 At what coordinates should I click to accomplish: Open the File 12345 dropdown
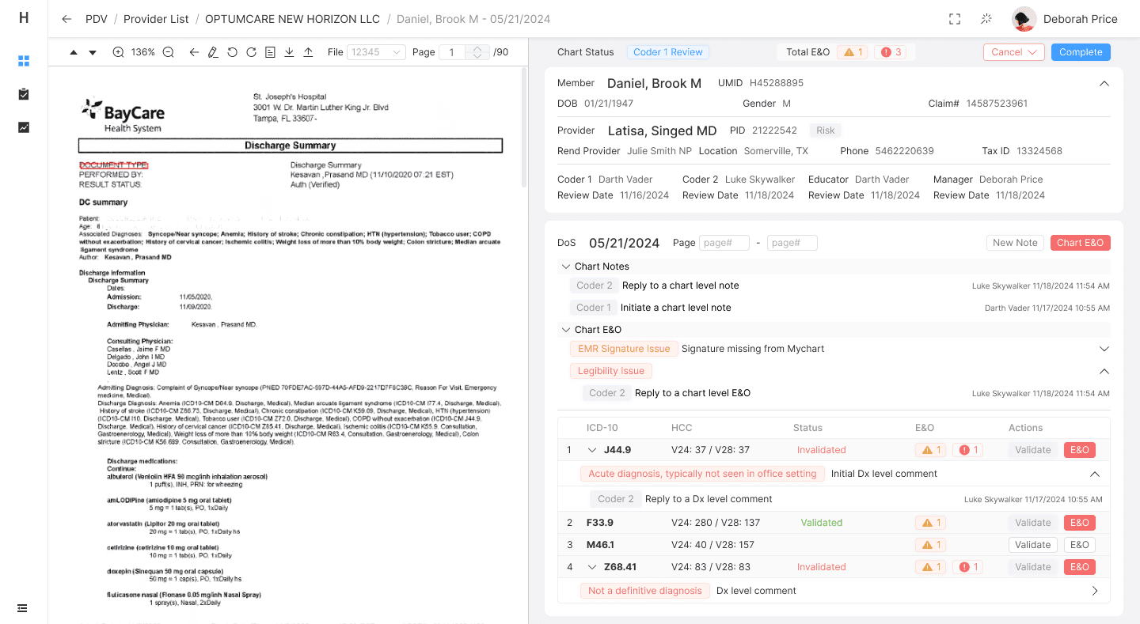pyautogui.click(x=376, y=52)
